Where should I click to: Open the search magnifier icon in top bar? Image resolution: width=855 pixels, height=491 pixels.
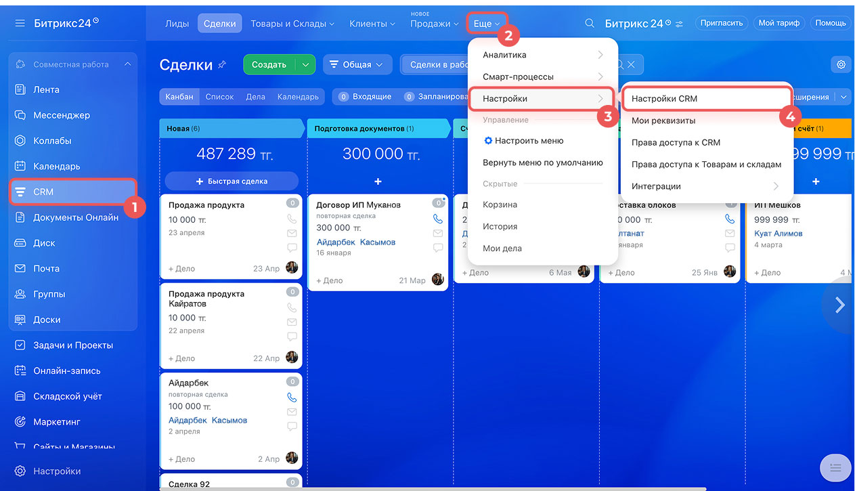[x=590, y=23]
